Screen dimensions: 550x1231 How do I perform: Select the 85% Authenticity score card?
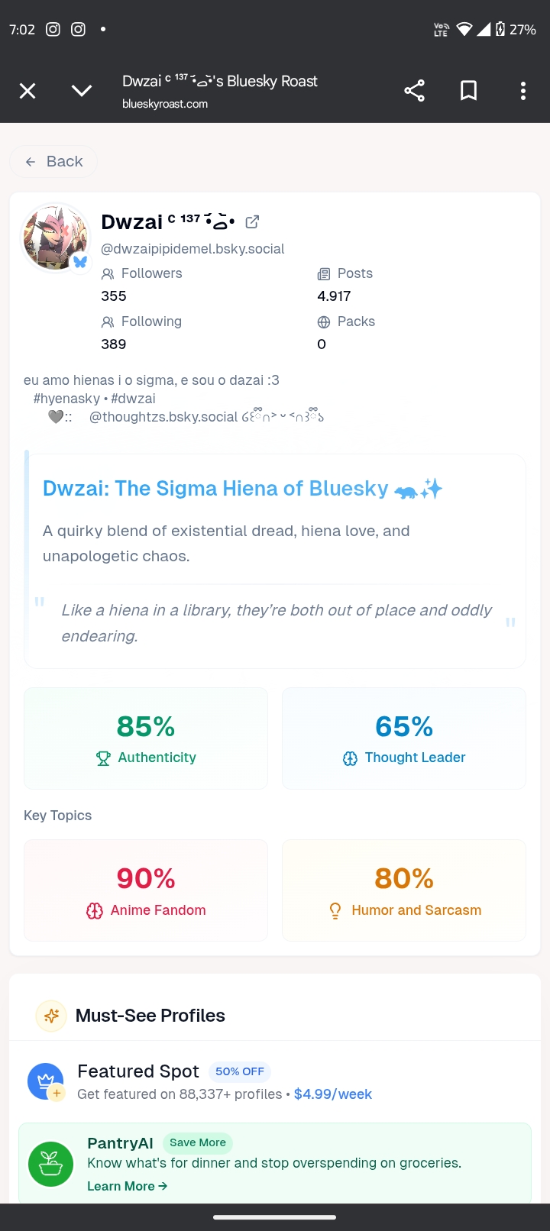146,738
